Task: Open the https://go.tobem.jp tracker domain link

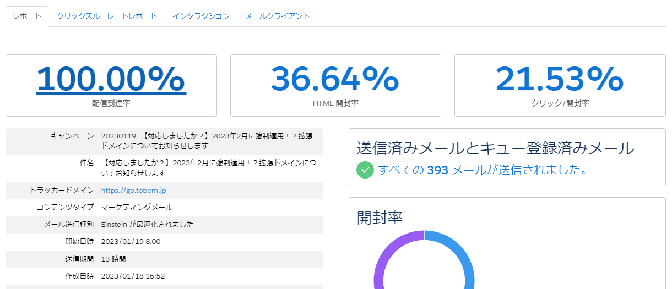Action: (134, 191)
